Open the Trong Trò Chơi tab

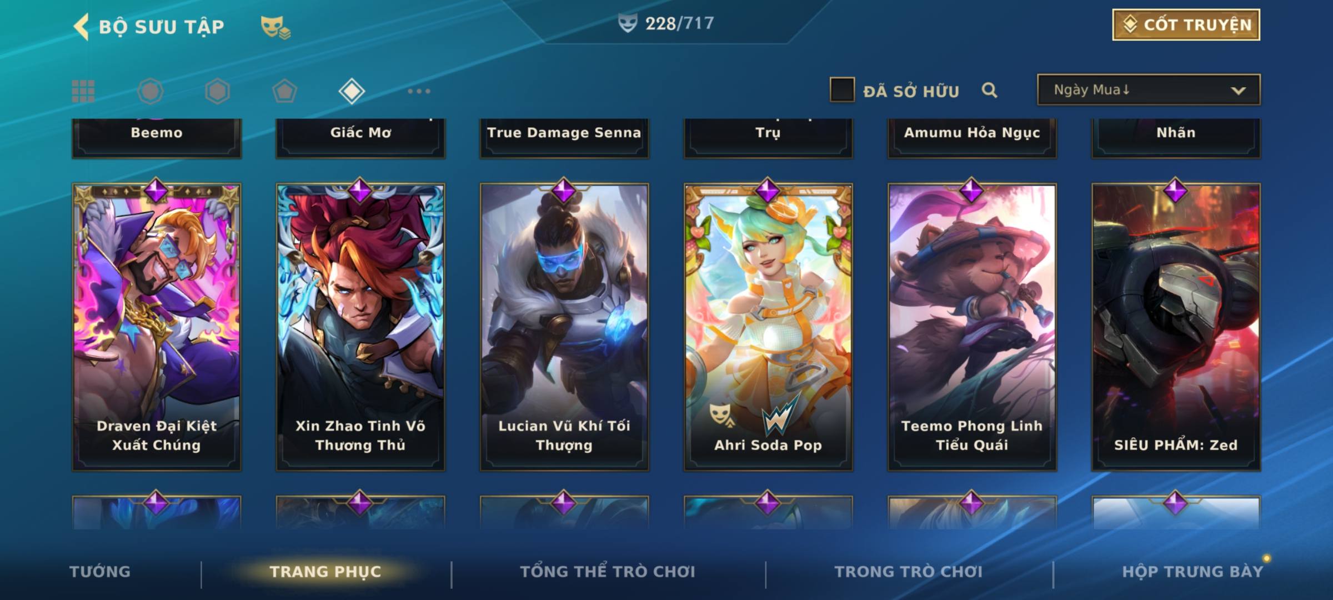[x=909, y=572]
